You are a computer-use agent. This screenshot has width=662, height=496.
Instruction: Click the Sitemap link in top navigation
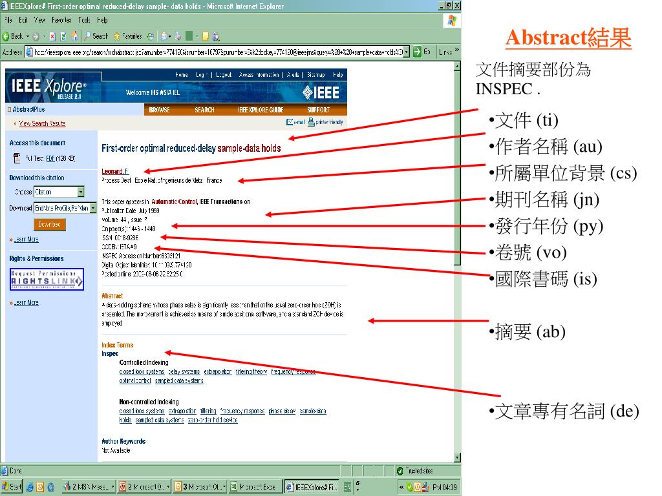pyautogui.click(x=315, y=75)
